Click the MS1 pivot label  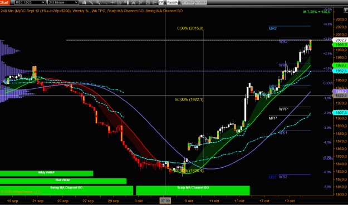[x=272, y=177]
